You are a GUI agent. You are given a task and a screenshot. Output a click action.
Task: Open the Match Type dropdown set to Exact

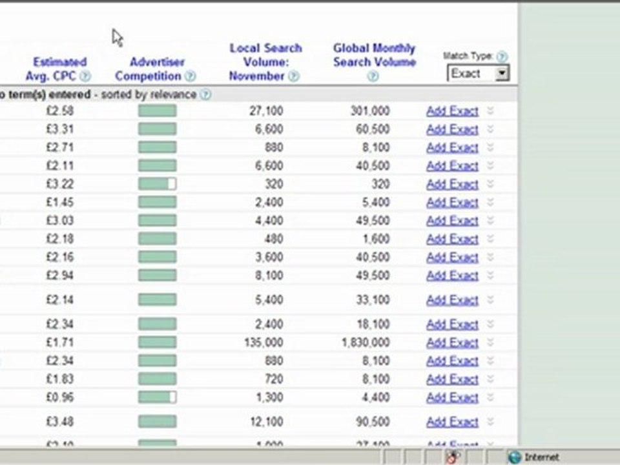(x=502, y=74)
